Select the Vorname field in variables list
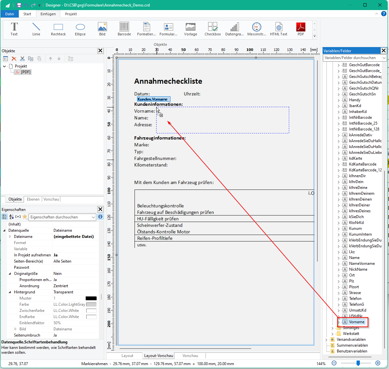 click(x=357, y=322)
